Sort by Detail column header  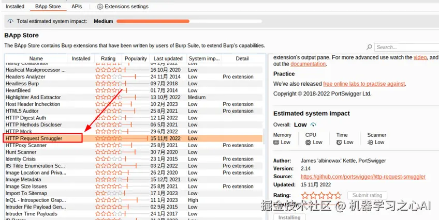(242, 59)
